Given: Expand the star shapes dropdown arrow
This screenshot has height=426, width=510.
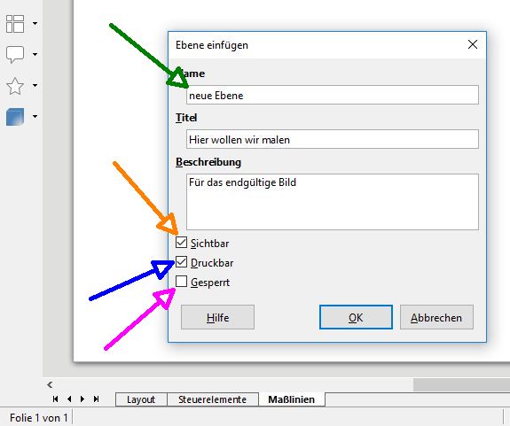Looking at the screenshot, I should (35, 85).
